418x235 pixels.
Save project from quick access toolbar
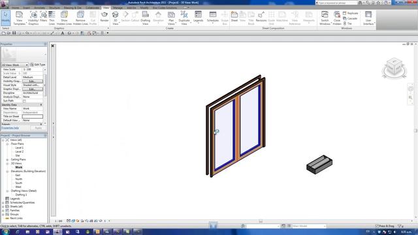(x=14, y=33)
